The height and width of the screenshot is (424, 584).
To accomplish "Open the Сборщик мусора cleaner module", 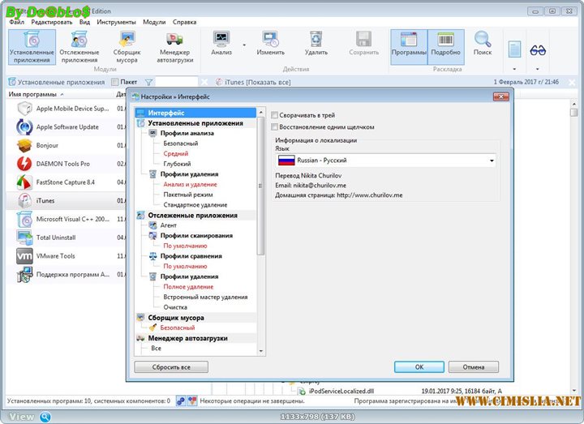I will 127,45.
